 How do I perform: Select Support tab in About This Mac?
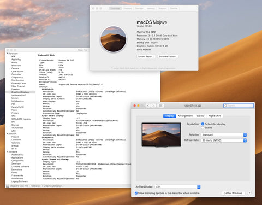tap(162, 8)
